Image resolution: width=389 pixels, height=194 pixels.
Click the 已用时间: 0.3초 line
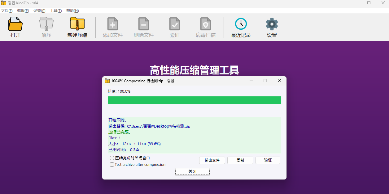[x=124, y=150]
